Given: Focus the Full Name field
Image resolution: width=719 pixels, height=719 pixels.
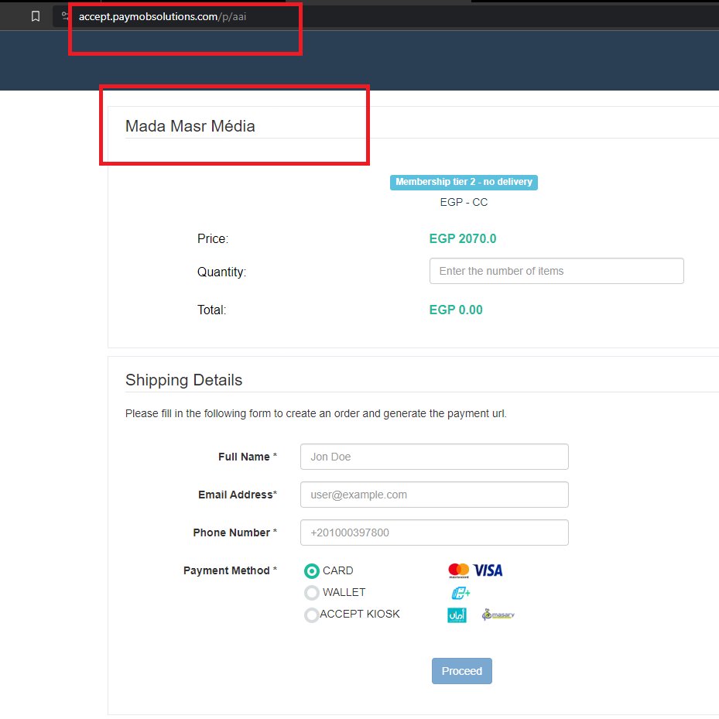Looking at the screenshot, I should point(434,457).
